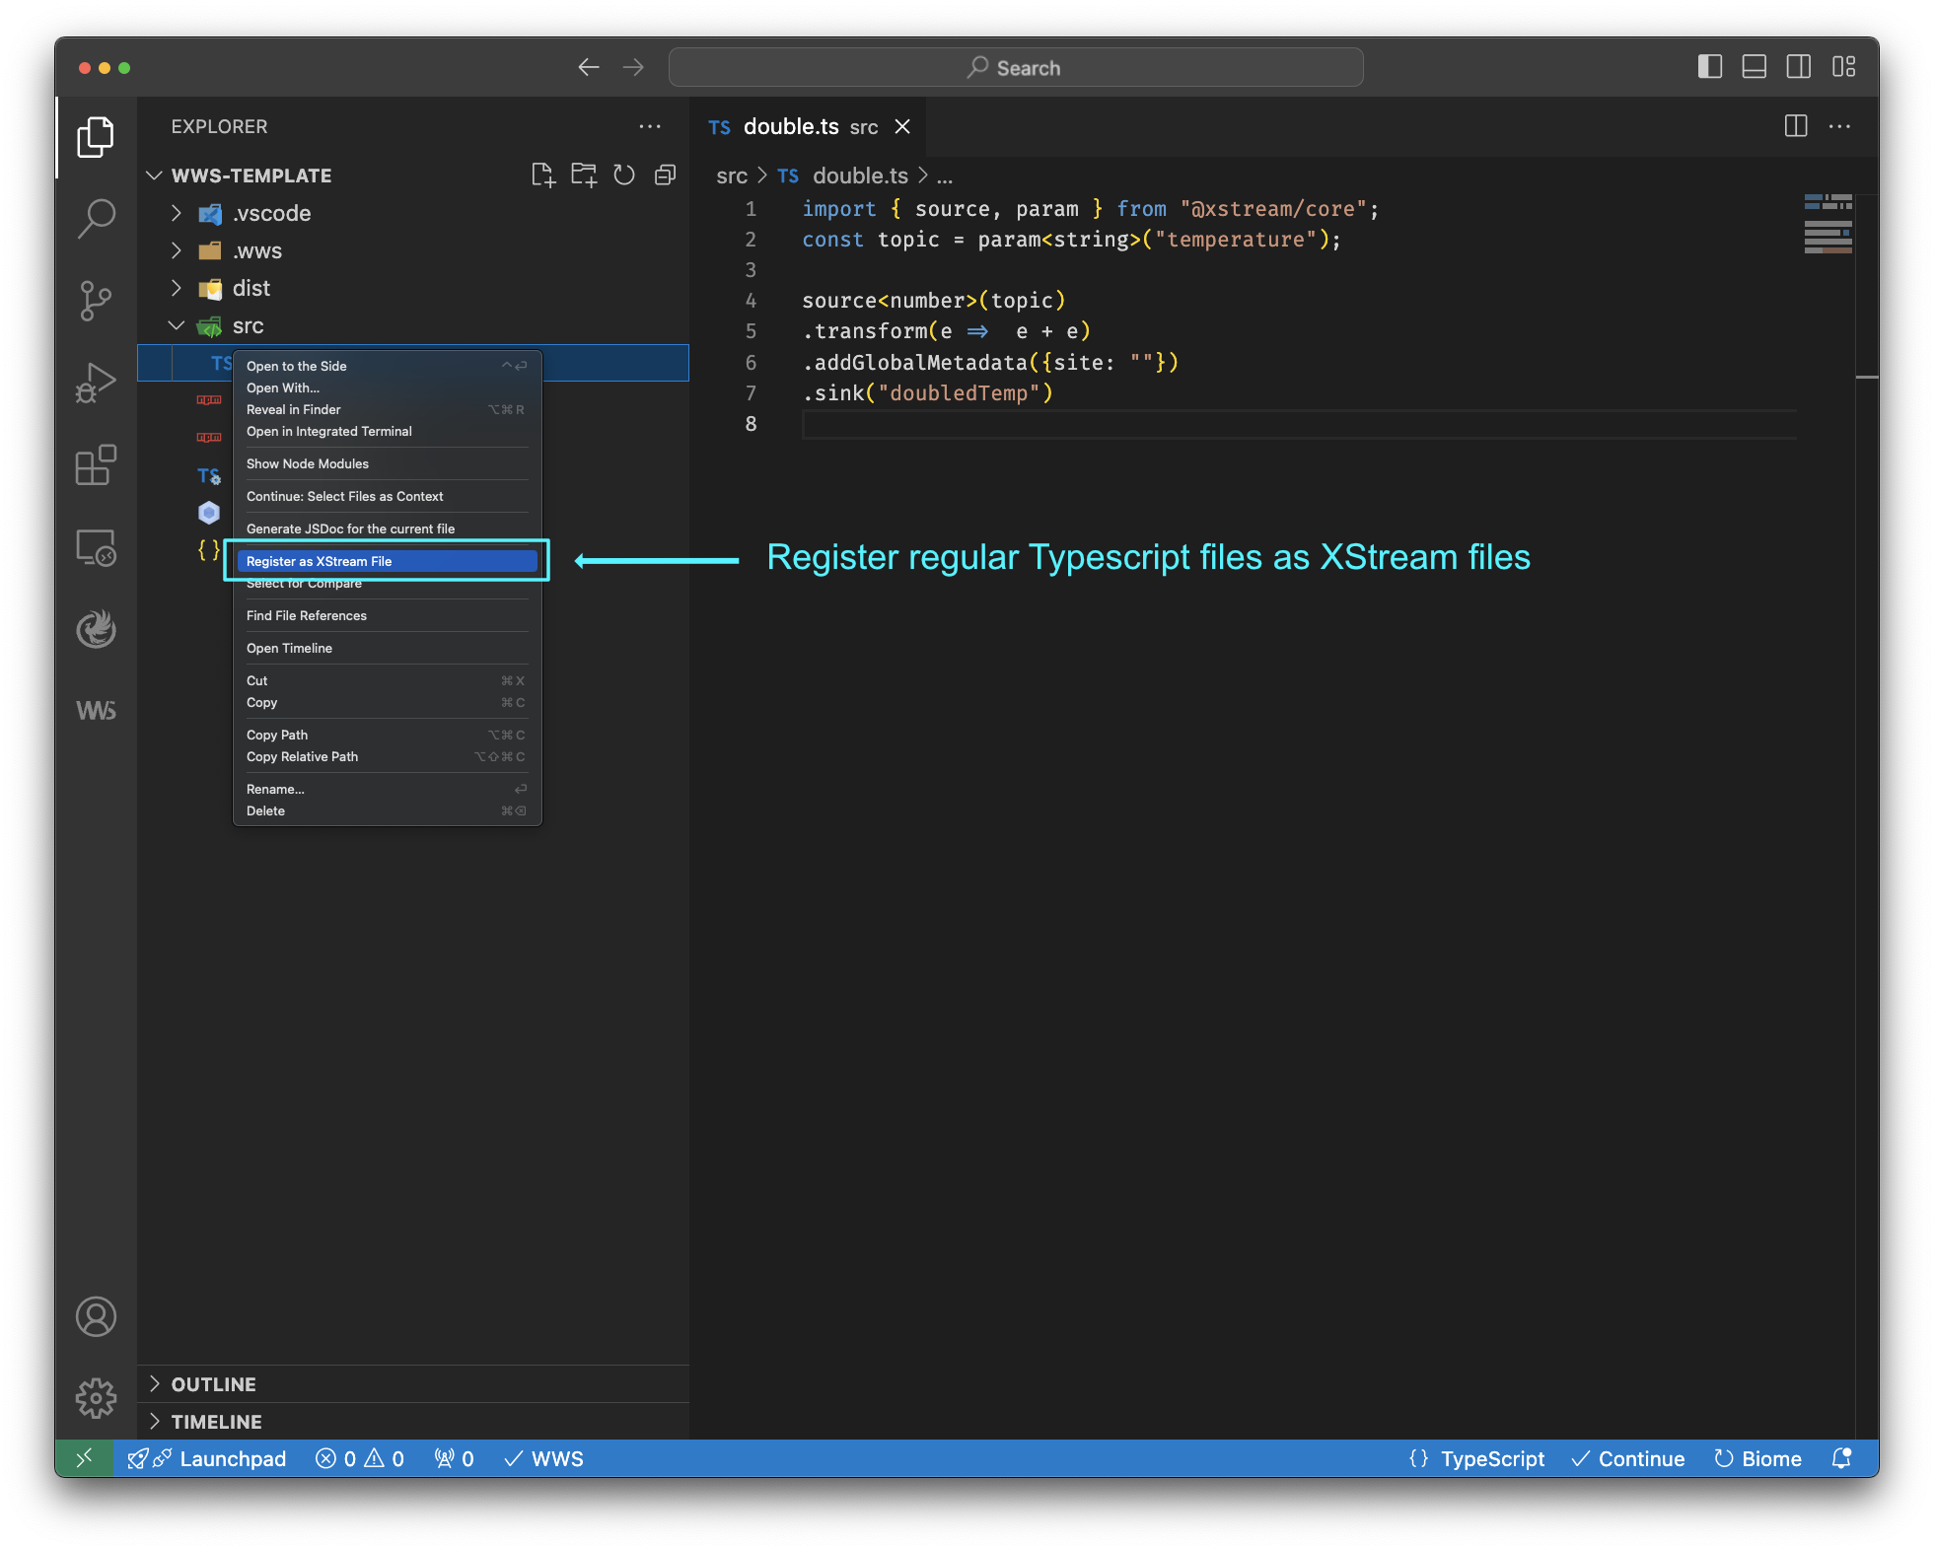1935x1548 pixels.
Task: Click the ports forwarded indicator showing 0
Action: pyautogui.click(x=455, y=1458)
